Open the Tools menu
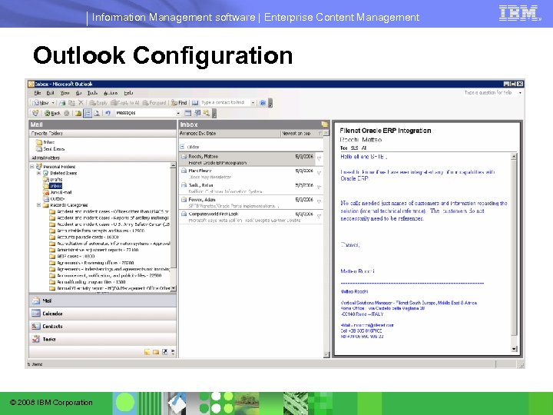Viewport: 553px width, 415px height. pyautogui.click(x=92, y=93)
